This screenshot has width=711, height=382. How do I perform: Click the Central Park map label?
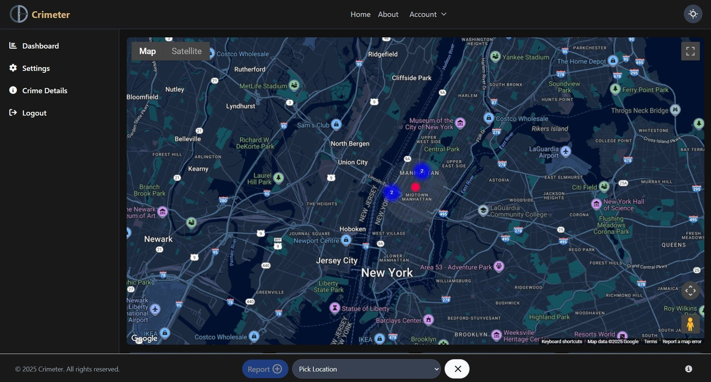click(x=442, y=149)
